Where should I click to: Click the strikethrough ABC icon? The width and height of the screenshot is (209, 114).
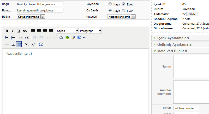tap(25, 31)
